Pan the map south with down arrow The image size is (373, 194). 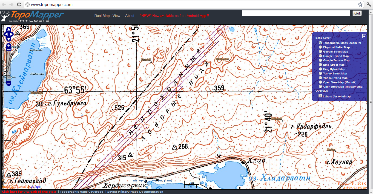8,39
